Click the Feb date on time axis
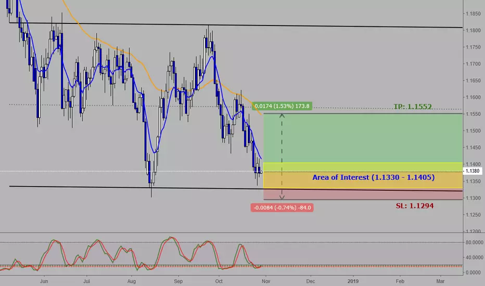The height and width of the screenshot is (286, 485). pos(400,281)
